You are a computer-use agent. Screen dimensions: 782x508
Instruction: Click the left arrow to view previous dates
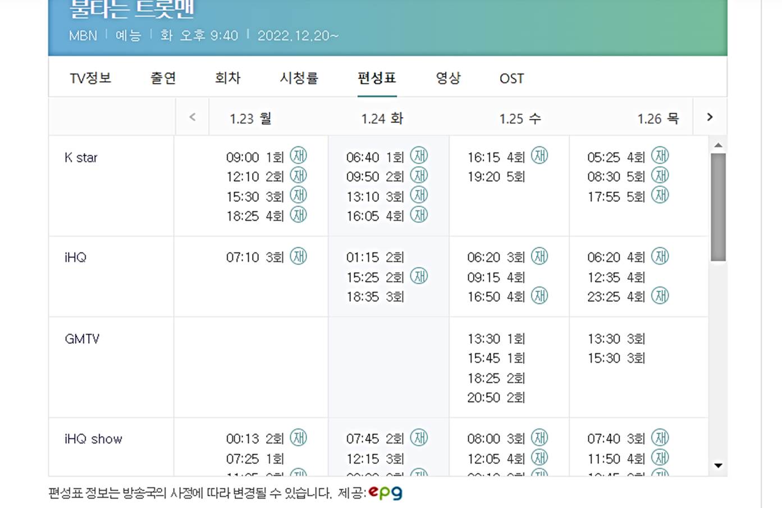192,117
